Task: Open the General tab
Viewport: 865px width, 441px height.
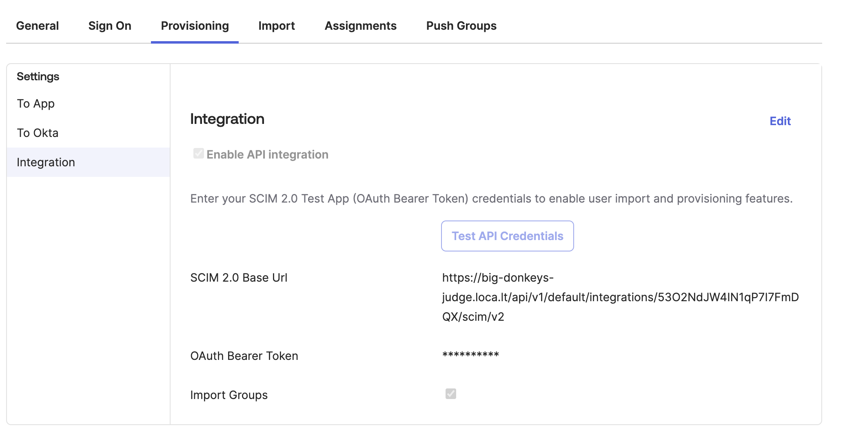Action: 37,26
